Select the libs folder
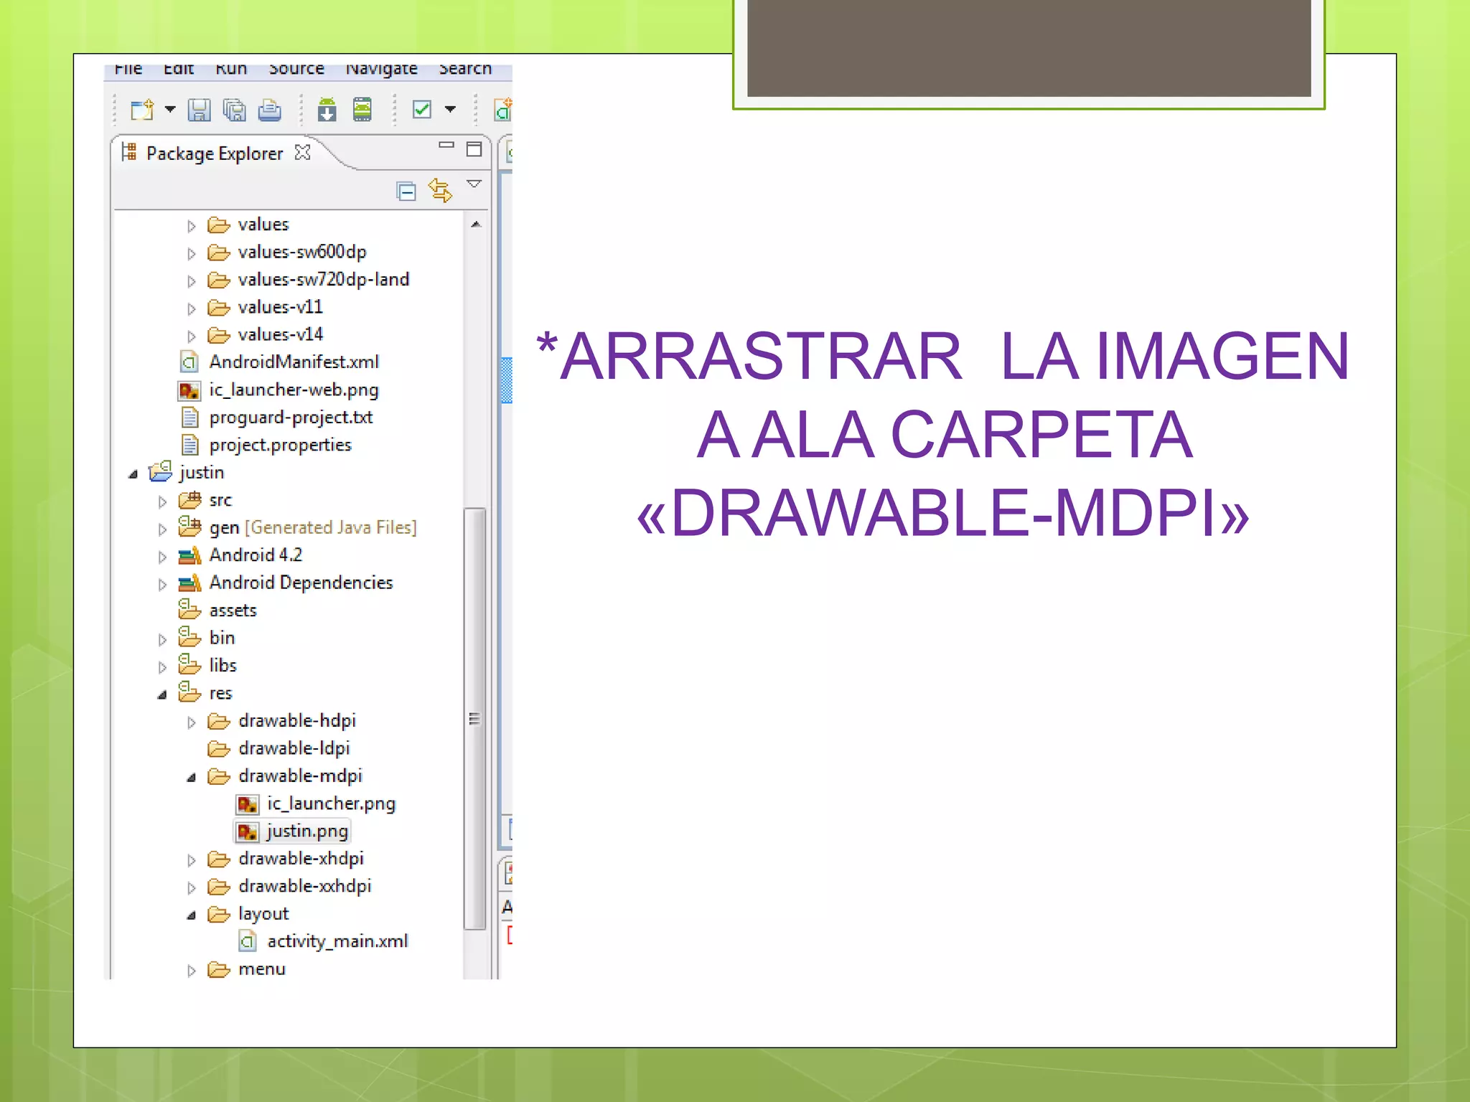 click(223, 666)
